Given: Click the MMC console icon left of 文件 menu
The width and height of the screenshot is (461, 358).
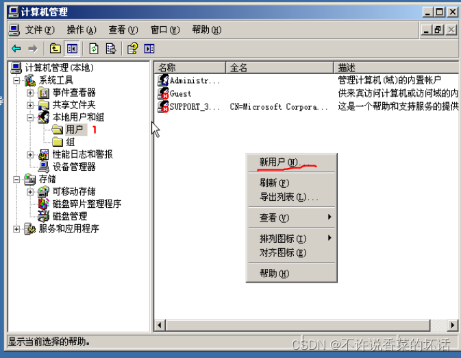Looking at the screenshot, I should coord(14,29).
